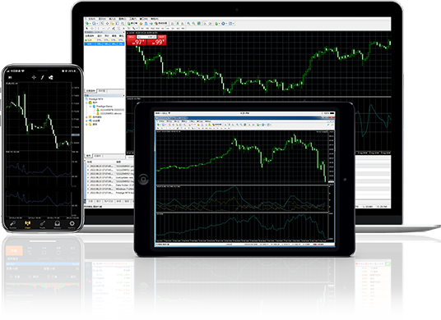Click the New Order toolbar button on laptop

(x=132, y=24)
